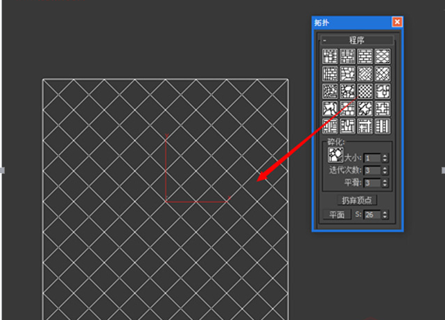Apply the maze-like pattern ending third row
The height and width of the screenshot is (320, 445).
(383, 91)
